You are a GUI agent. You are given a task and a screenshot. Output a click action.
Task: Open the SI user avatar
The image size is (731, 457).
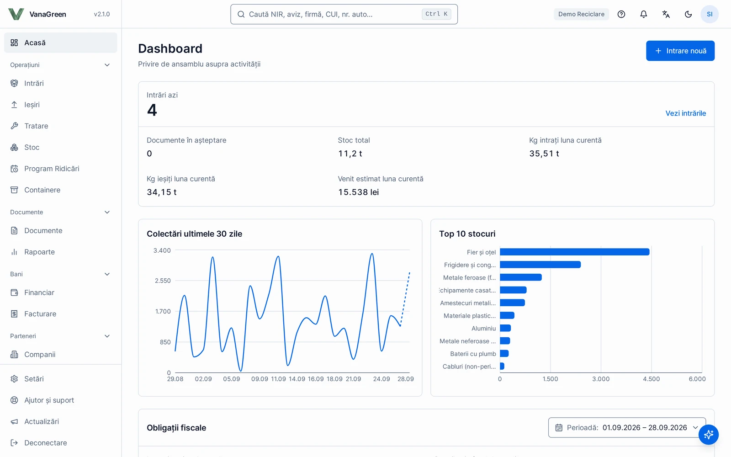pyautogui.click(x=710, y=14)
